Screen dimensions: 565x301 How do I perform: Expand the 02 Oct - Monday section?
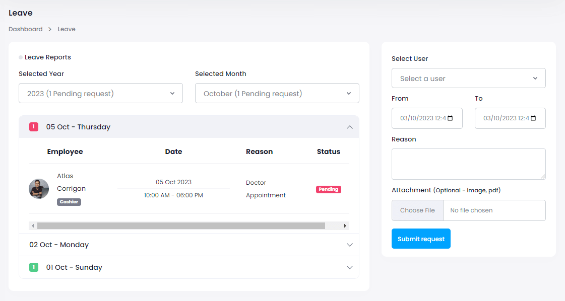pyautogui.click(x=349, y=245)
